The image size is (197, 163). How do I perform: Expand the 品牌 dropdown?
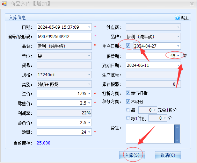178,37
